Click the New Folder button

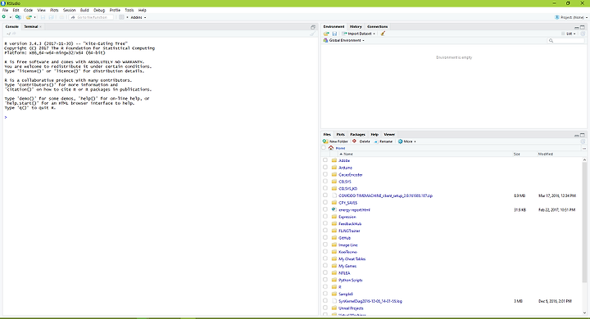pos(335,142)
